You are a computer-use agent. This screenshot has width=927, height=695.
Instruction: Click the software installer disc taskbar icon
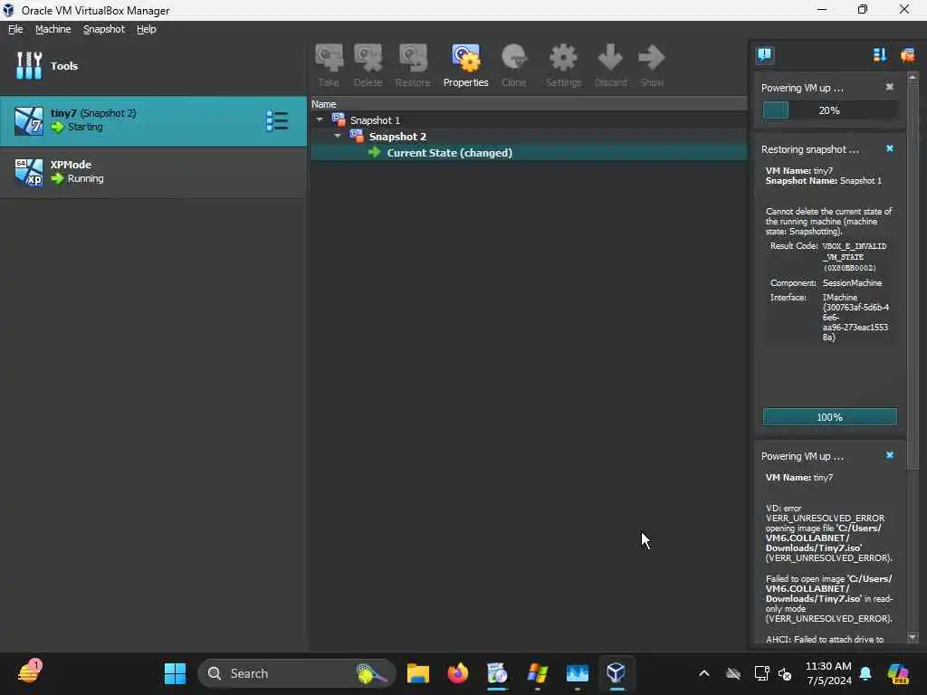tap(497, 673)
